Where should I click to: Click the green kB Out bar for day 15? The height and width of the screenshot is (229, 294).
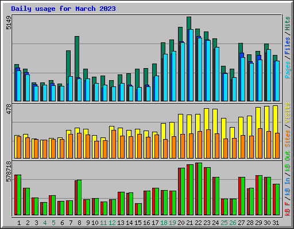[x=140, y=209]
